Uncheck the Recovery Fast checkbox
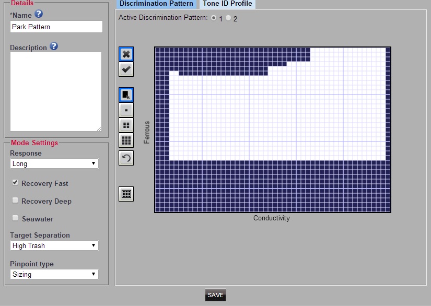Screen dimensions: 431x306 [15, 182]
